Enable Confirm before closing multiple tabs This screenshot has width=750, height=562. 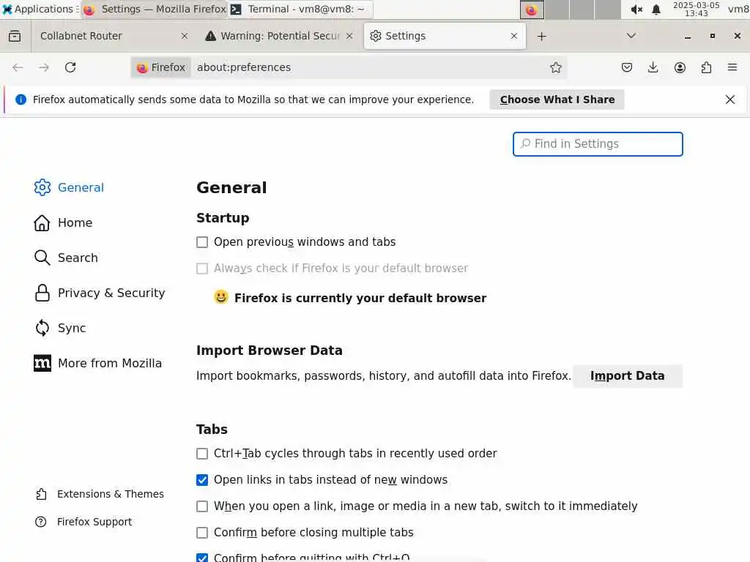[x=202, y=533]
